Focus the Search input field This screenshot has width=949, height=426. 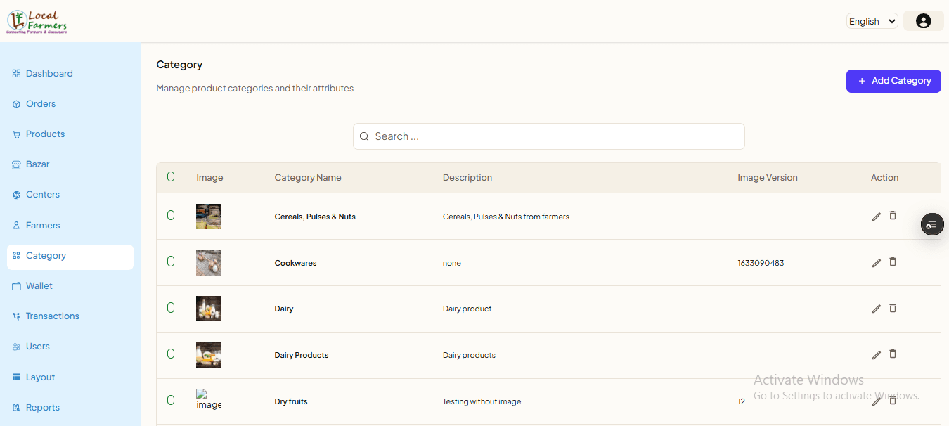(x=548, y=136)
